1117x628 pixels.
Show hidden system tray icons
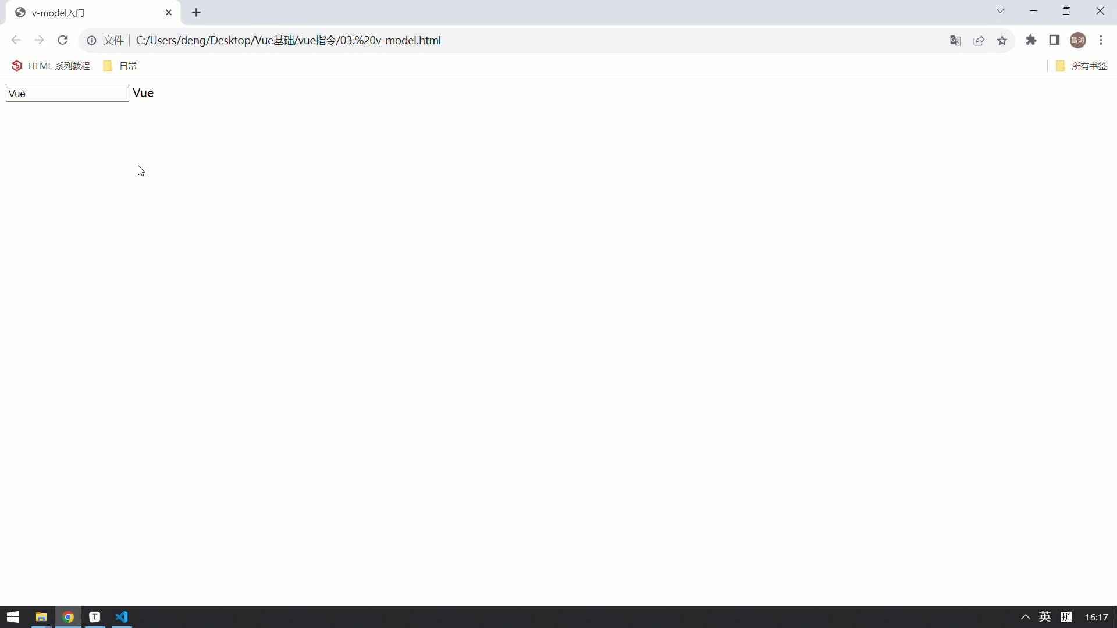coord(1025,617)
